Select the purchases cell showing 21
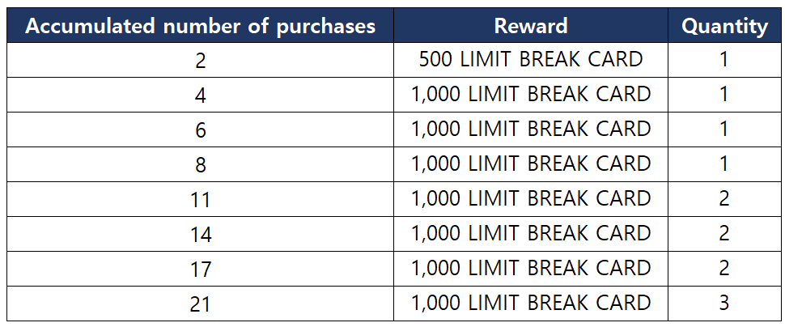This screenshot has height=327, width=785. [x=201, y=304]
